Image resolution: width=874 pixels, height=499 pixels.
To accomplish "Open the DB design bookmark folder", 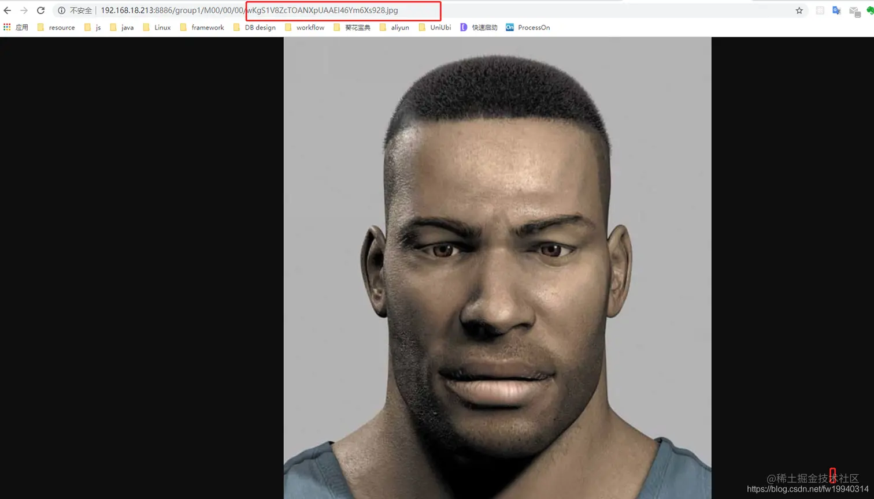I will (254, 27).
